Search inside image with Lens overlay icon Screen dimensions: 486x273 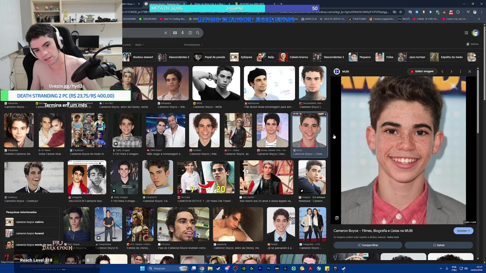[337, 218]
